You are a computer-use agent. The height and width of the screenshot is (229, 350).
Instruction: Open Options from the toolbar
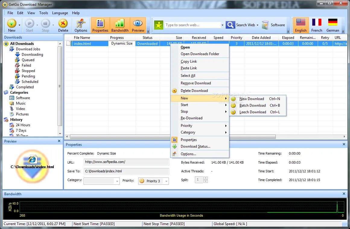tap(81, 25)
